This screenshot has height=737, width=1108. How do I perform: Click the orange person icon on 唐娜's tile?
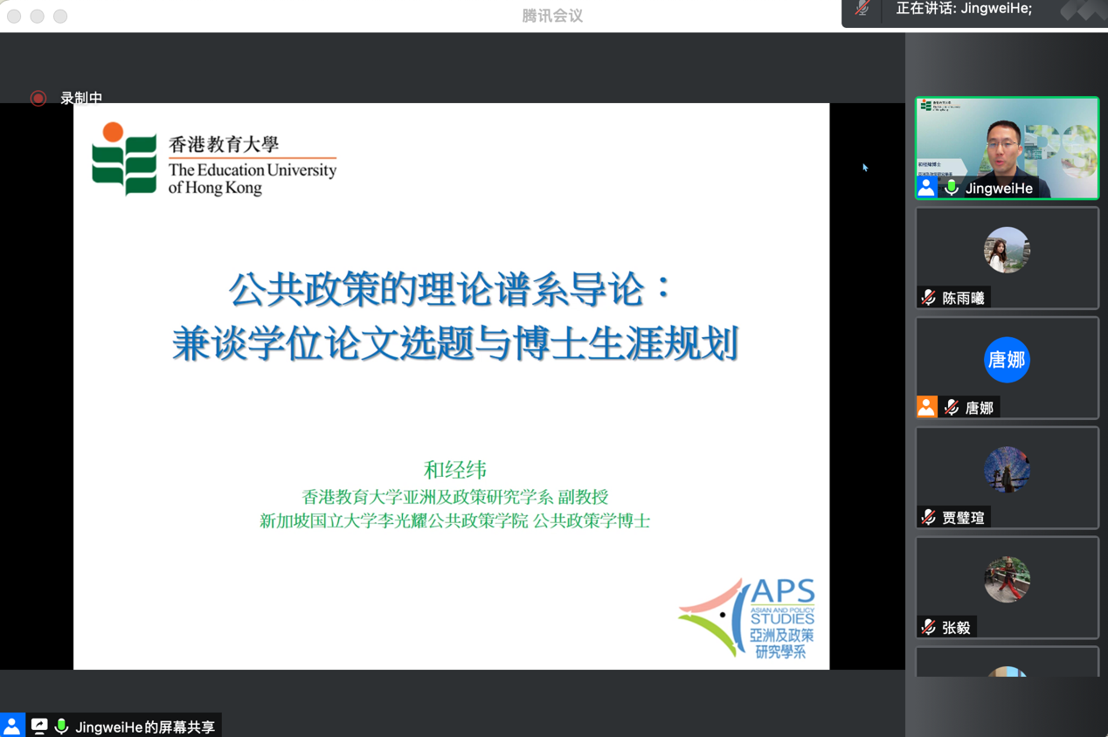(926, 407)
